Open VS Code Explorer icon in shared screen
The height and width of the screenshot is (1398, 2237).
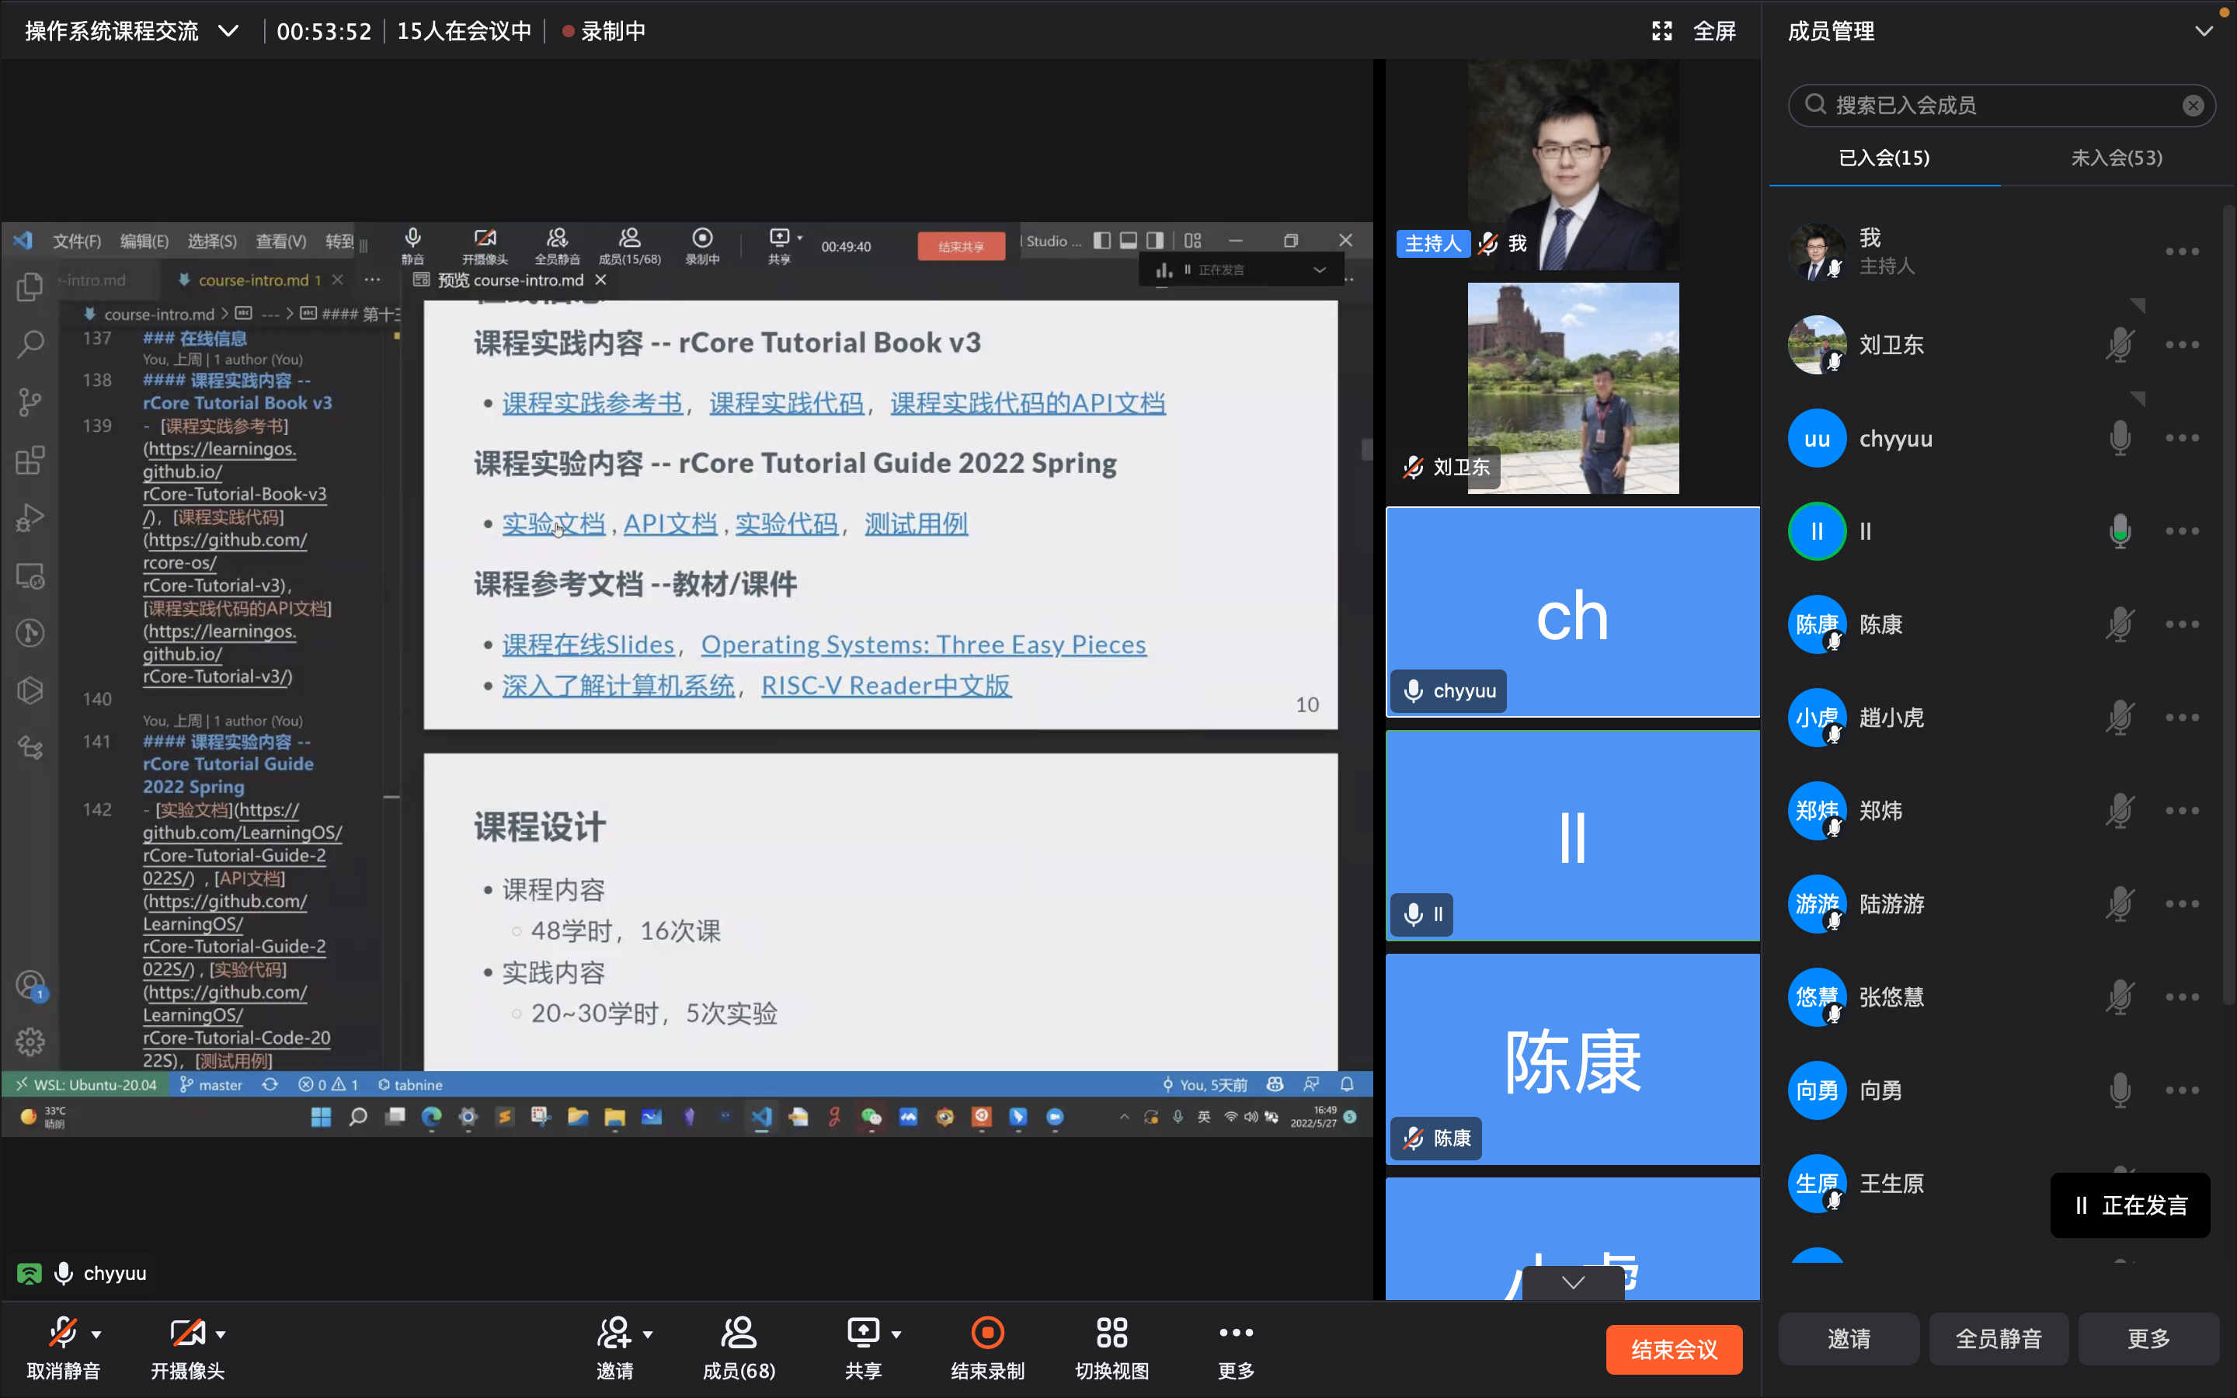[x=30, y=287]
